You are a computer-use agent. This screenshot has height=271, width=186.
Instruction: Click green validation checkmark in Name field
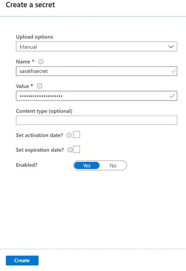[173, 71]
